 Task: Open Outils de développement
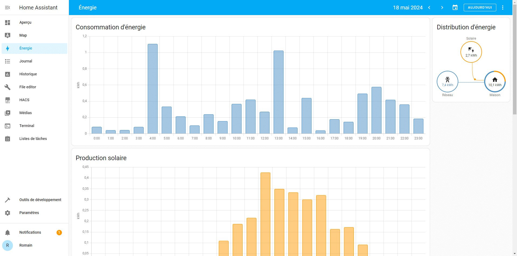pyautogui.click(x=40, y=200)
